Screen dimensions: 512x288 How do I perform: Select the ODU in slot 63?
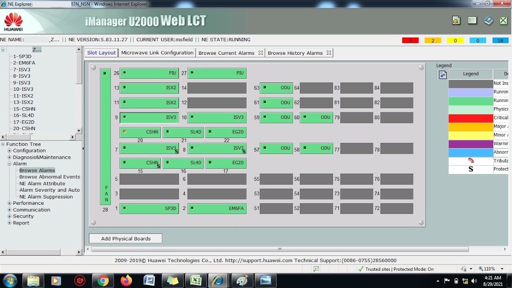[276, 88]
